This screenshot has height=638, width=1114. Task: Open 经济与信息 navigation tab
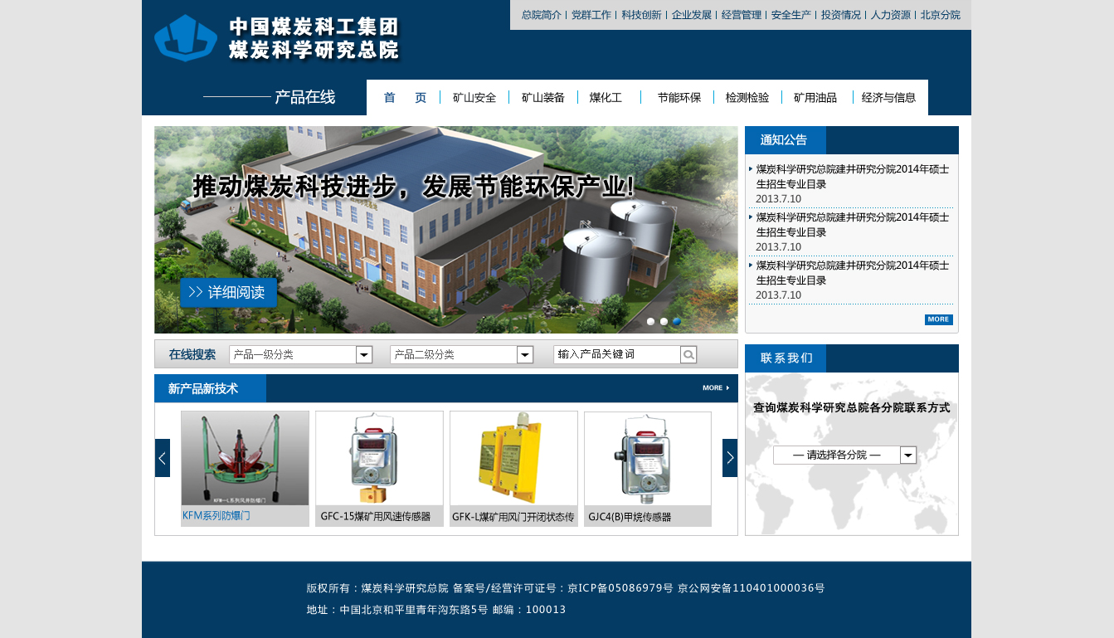(889, 97)
